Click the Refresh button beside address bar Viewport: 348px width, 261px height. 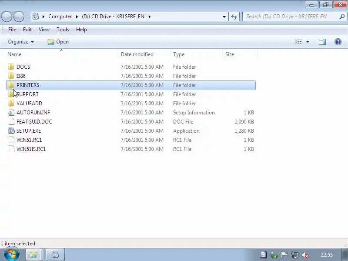pos(234,17)
